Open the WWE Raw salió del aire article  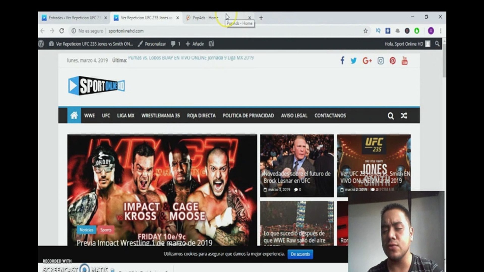[x=294, y=237]
